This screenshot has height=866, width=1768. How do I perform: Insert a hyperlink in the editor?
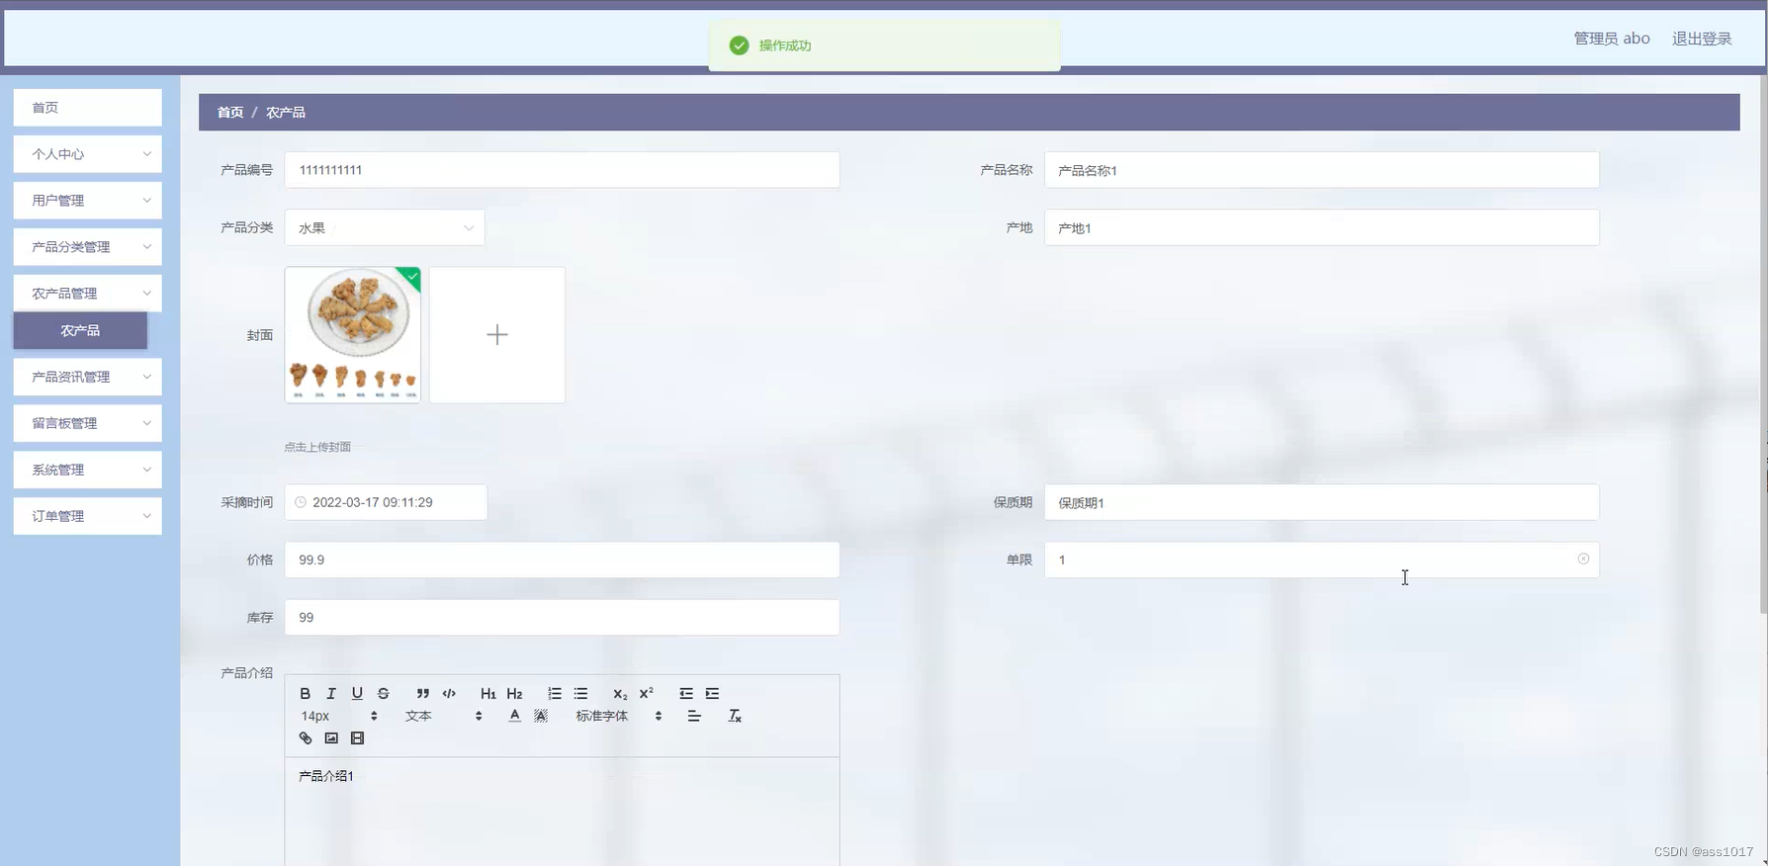point(306,738)
